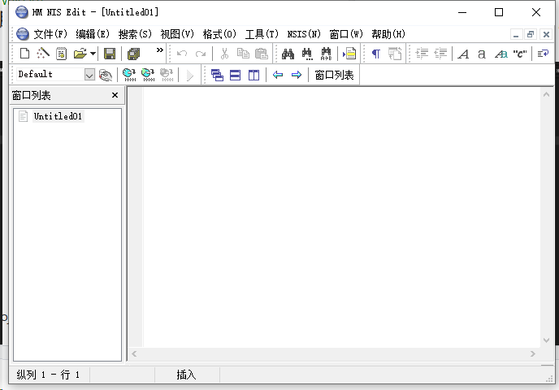Screen dimensions: 559x390
Task: Tile windows horizontally icon
Action: [x=236, y=75]
